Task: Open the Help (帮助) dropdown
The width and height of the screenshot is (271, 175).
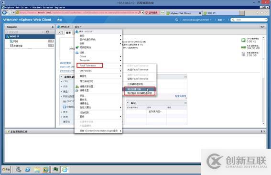Action: pos(221,20)
